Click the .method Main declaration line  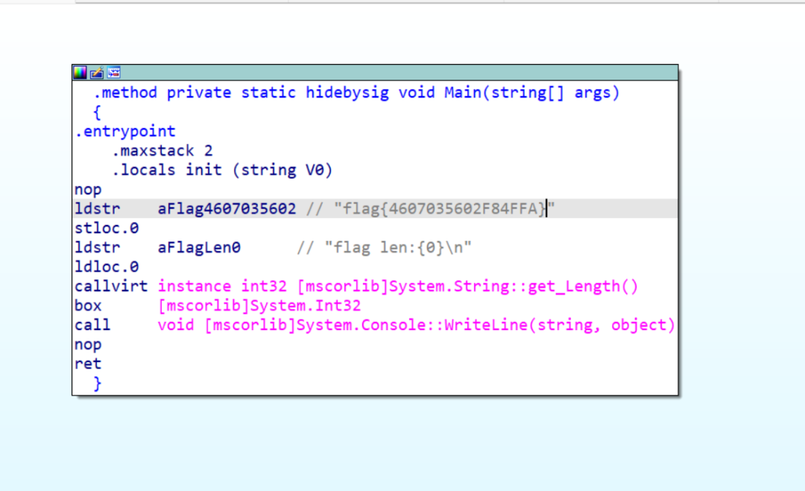click(x=356, y=93)
